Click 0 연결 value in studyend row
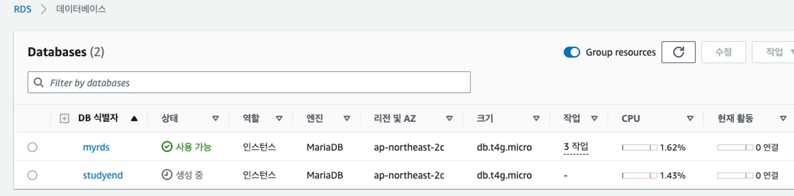The width and height of the screenshot is (794, 196). tap(767, 175)
